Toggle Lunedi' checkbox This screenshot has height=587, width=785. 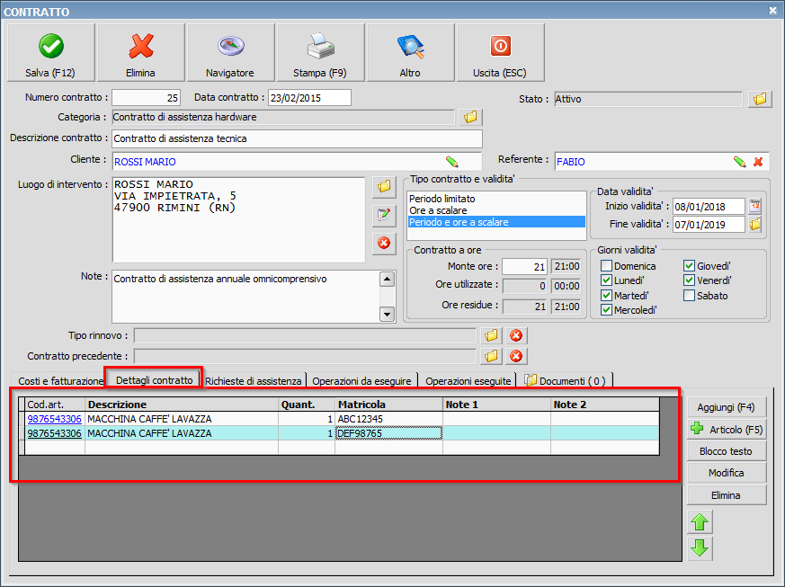(606, 280)
